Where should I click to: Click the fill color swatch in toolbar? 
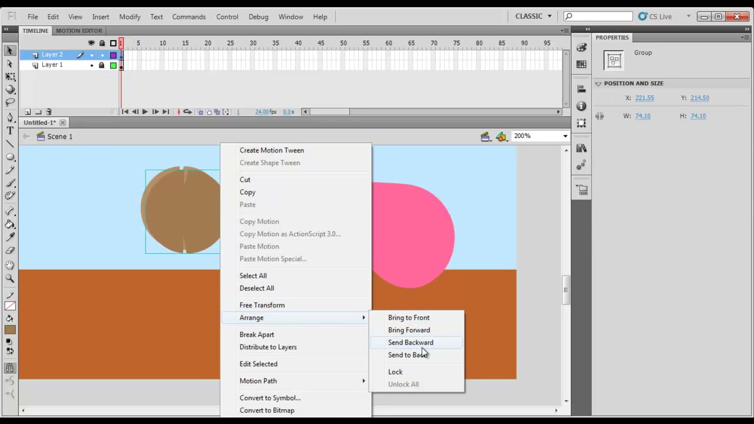pos(10,330)
